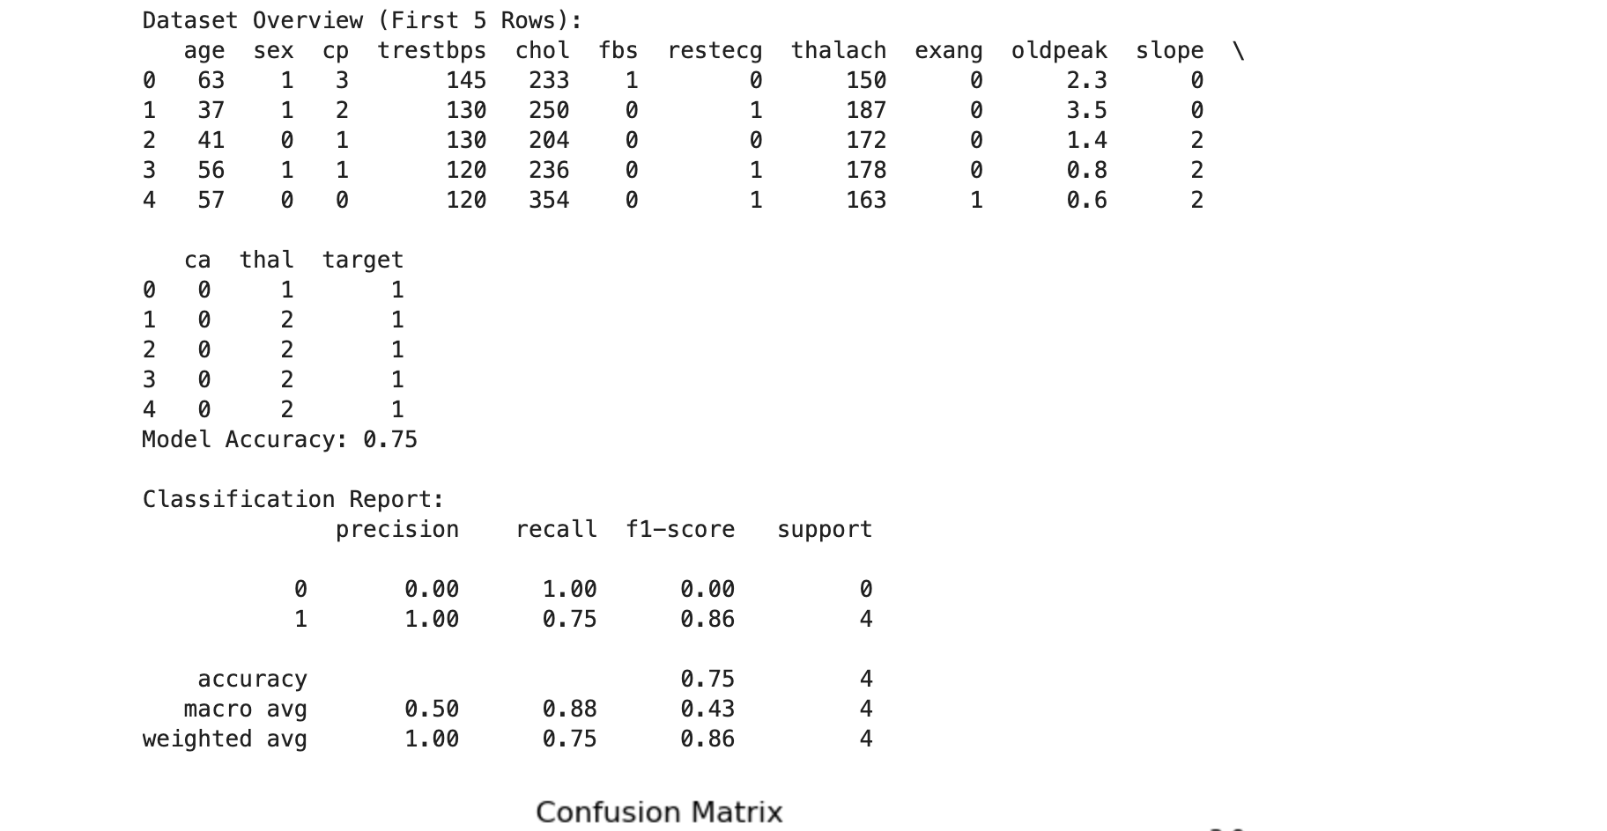Select the trestbps column header
Screen dimensions: 1607x831
[432, 51]
